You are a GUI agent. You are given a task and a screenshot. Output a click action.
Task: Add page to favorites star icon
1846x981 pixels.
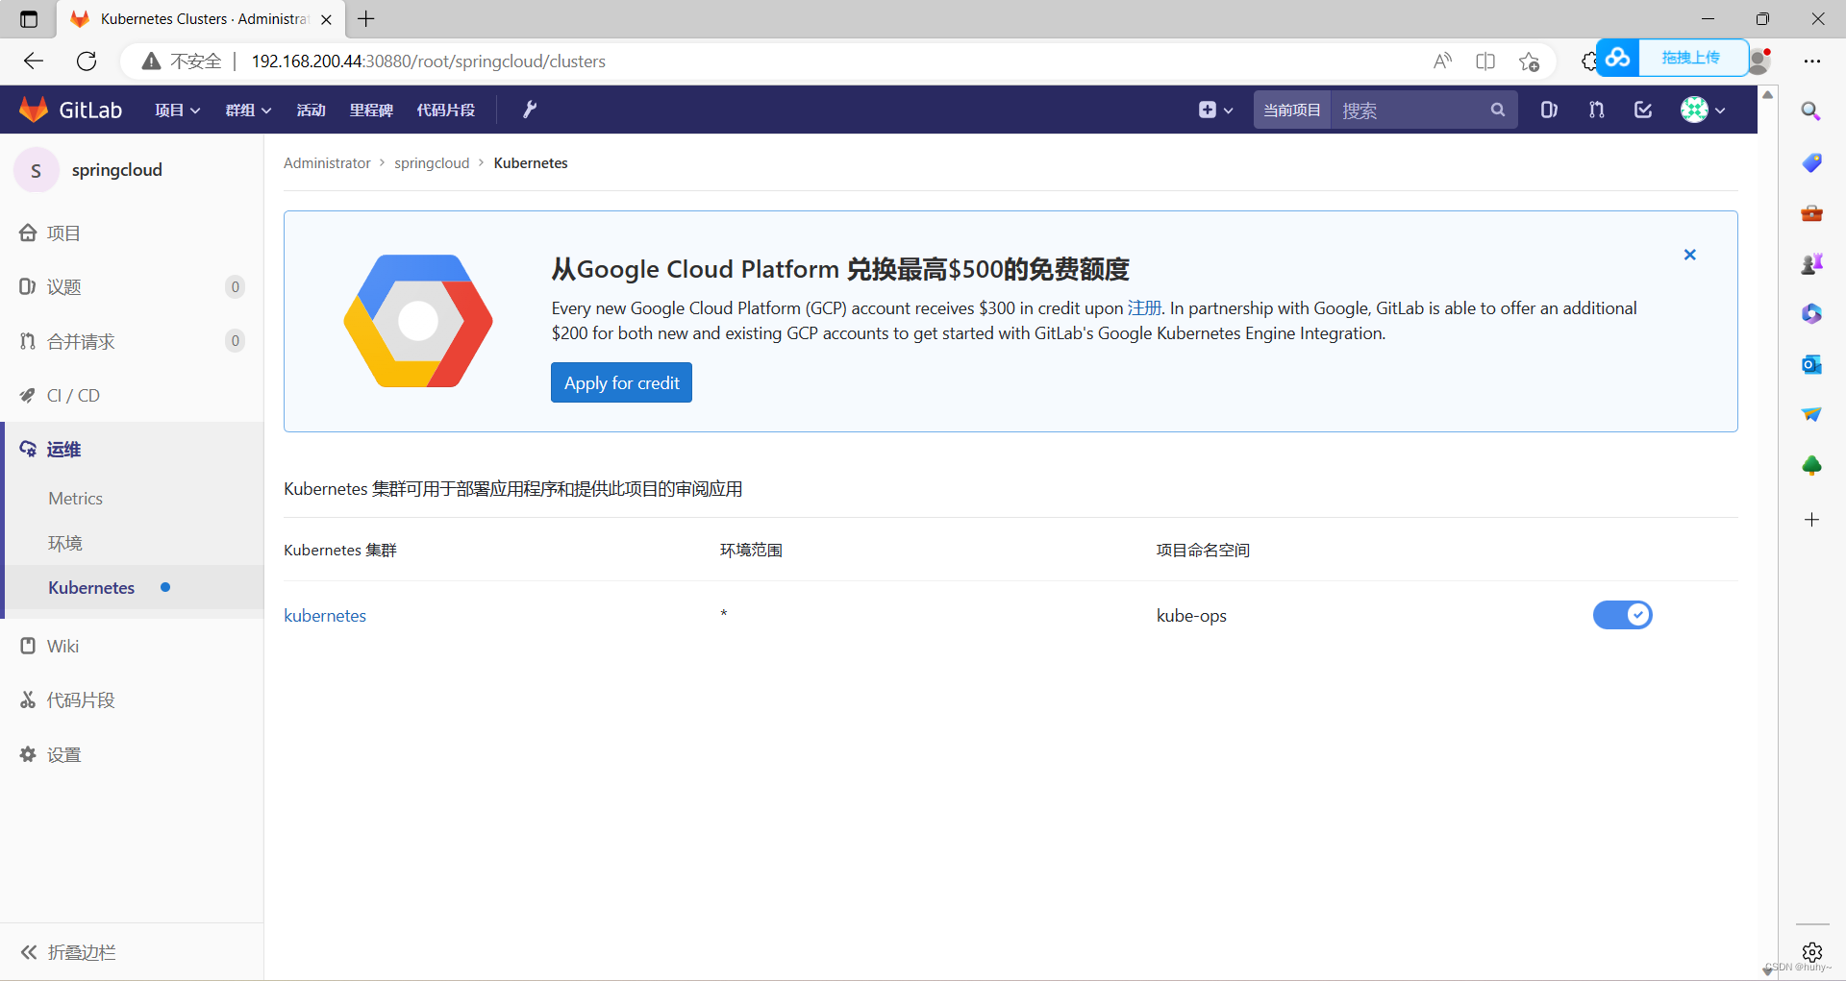[x=1529, y=61]
